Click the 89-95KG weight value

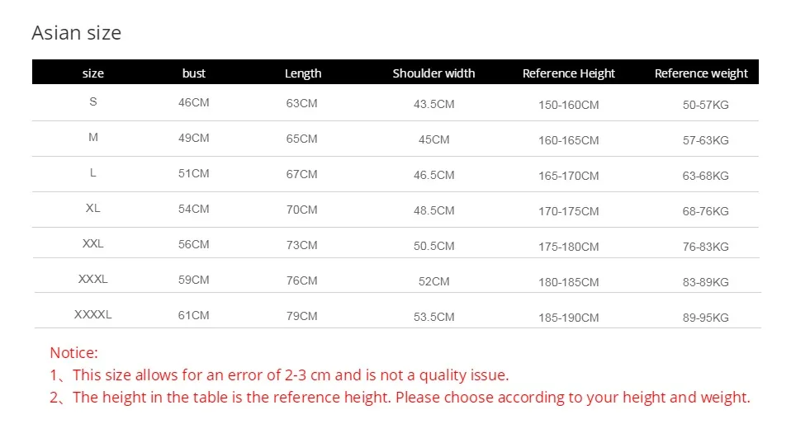pos(706,318)
